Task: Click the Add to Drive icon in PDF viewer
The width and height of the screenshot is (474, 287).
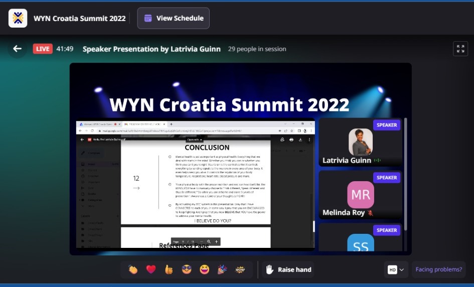Action: tap(282, 139)
